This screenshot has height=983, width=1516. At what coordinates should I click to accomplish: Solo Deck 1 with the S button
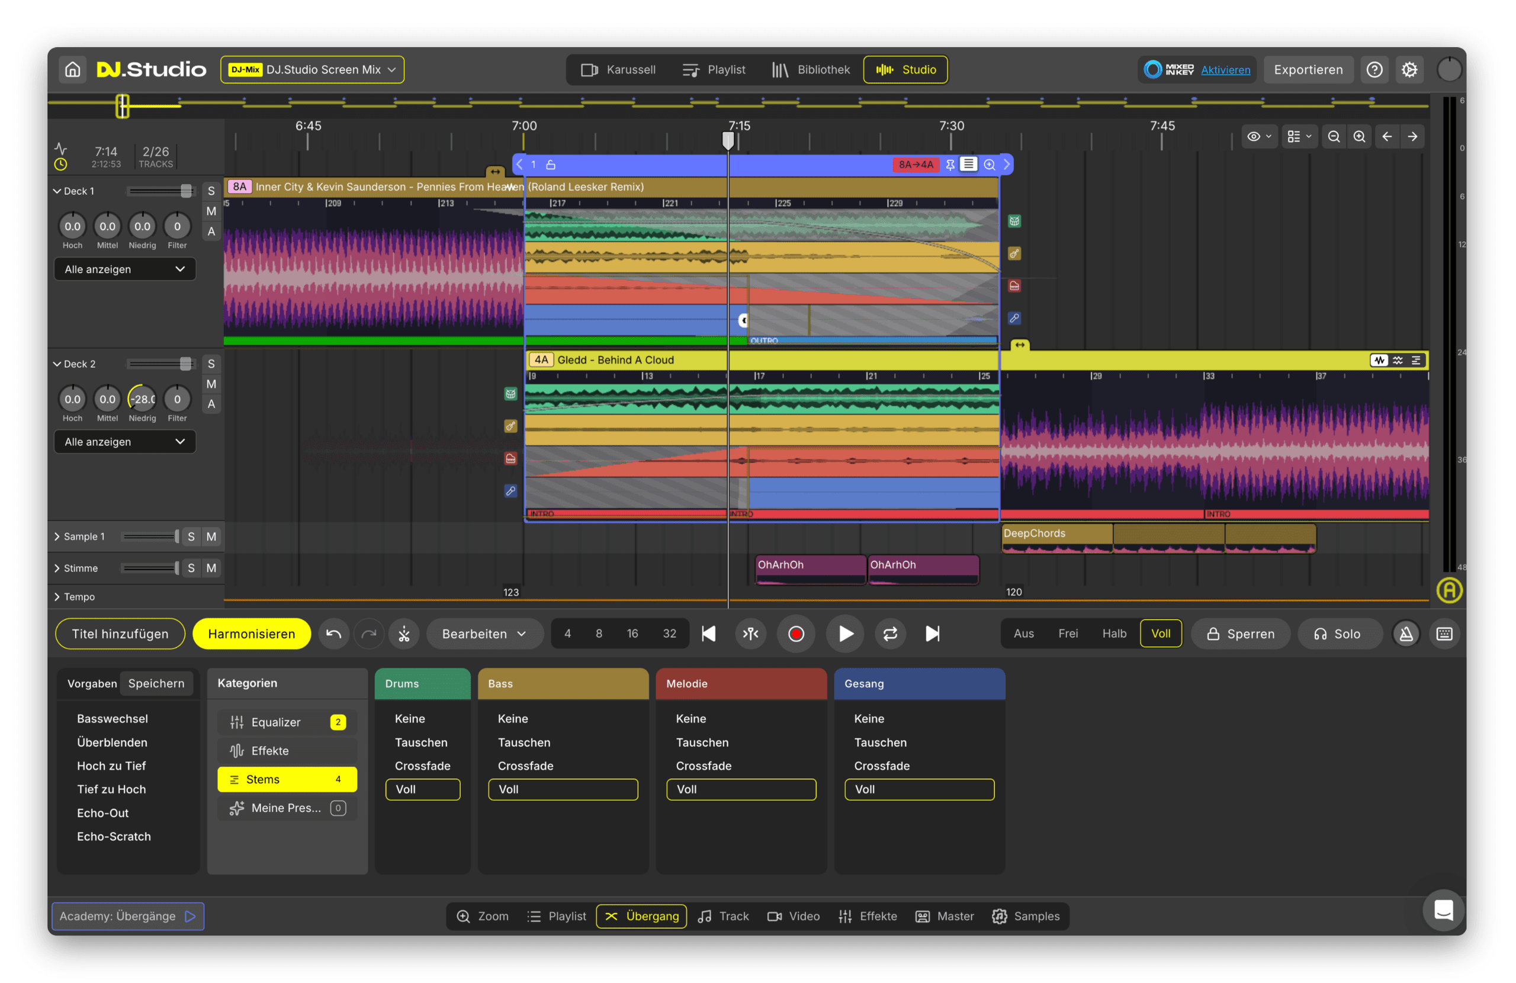[x=211, y=191]
